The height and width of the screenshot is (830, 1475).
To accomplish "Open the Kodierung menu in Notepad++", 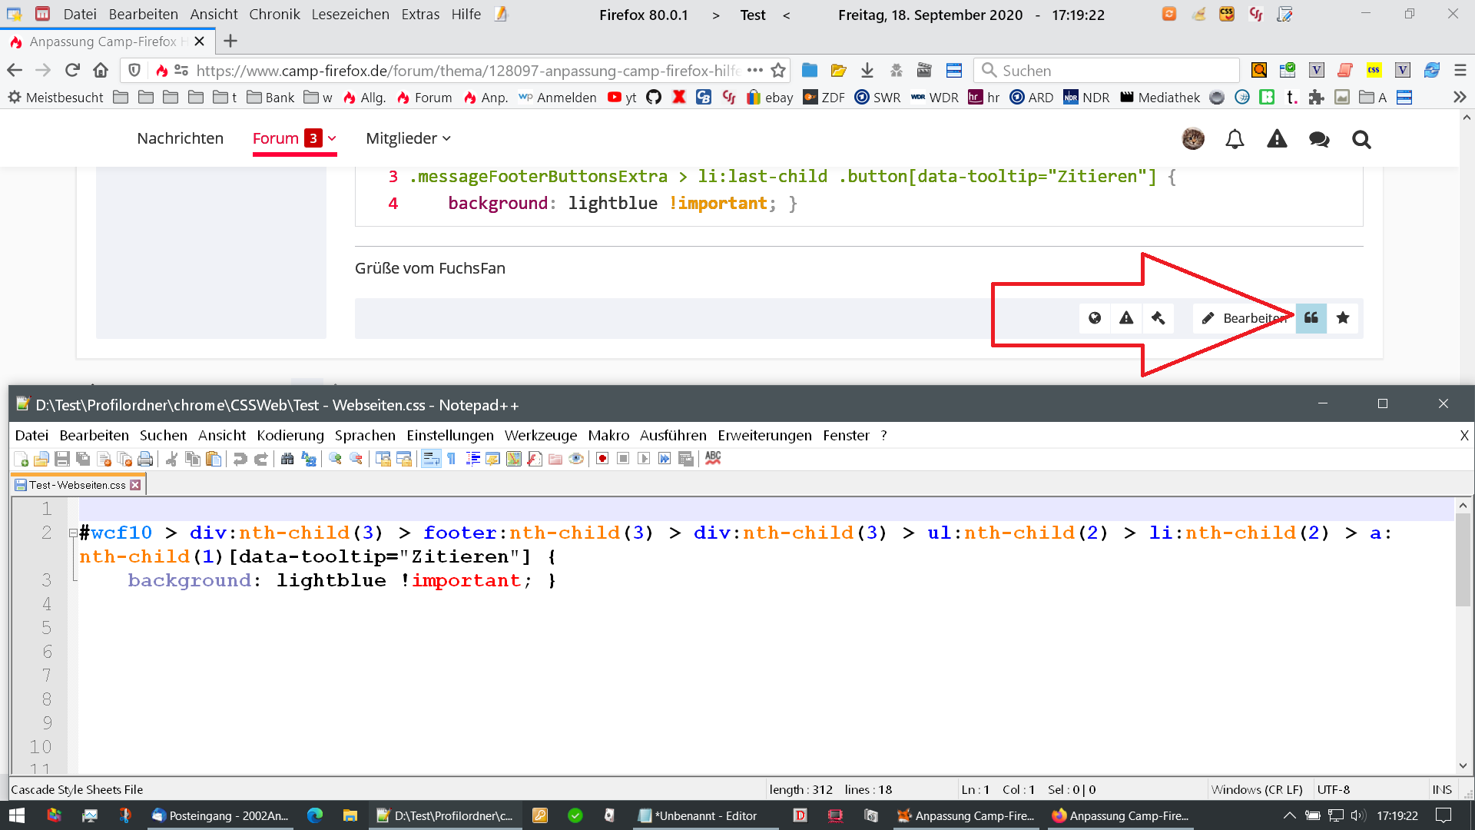I will (290, 436).
